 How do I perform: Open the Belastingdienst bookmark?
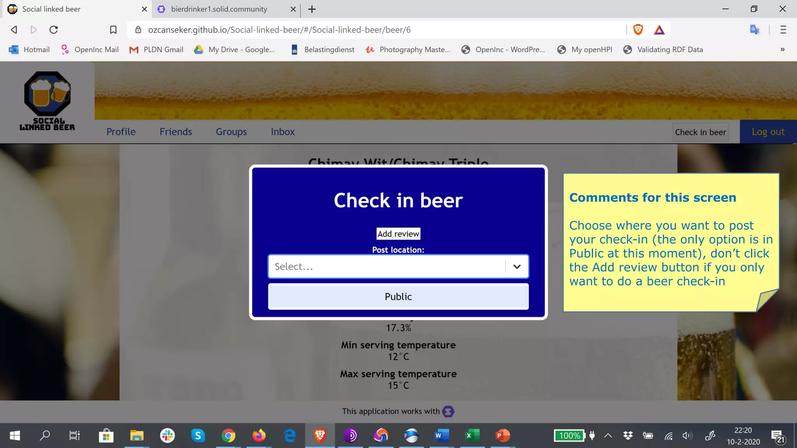pos(322,49)
